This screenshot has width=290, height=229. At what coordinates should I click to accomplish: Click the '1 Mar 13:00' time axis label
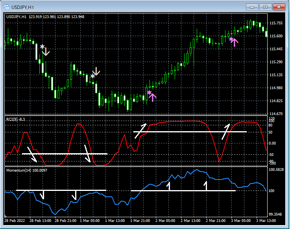[x=115, y=221]
